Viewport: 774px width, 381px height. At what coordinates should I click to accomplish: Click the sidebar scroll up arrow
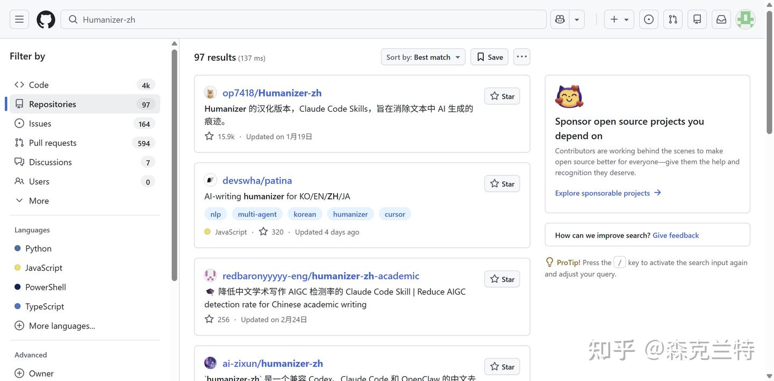(174, 43)
